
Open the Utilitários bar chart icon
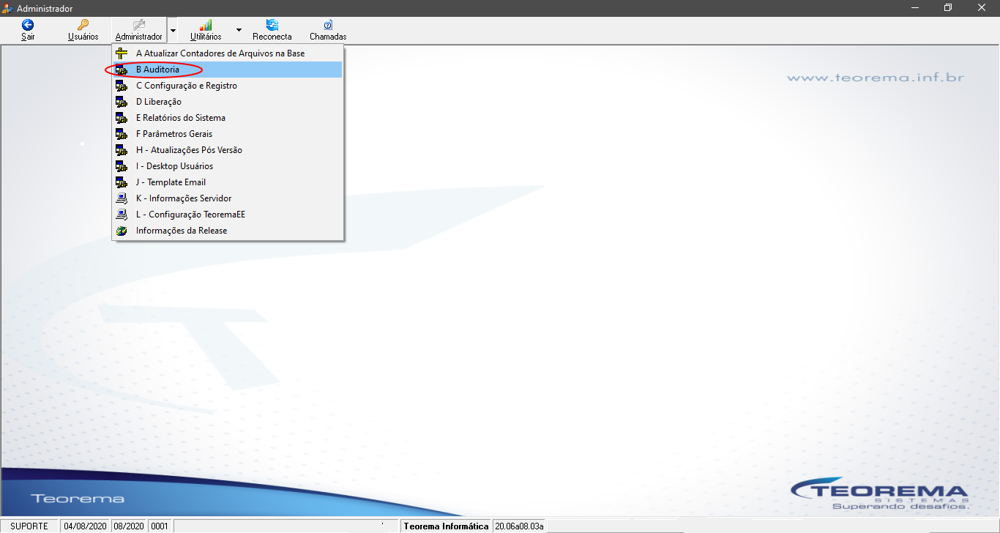206,25
